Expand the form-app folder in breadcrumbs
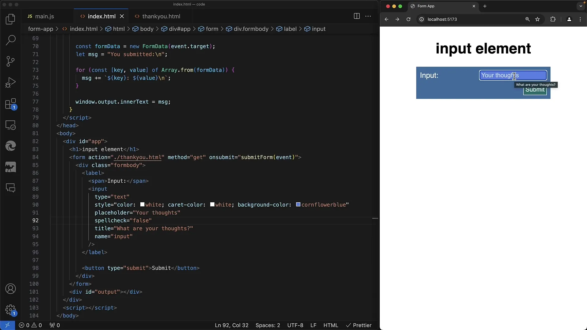587x330 pixels. (40, 29)
